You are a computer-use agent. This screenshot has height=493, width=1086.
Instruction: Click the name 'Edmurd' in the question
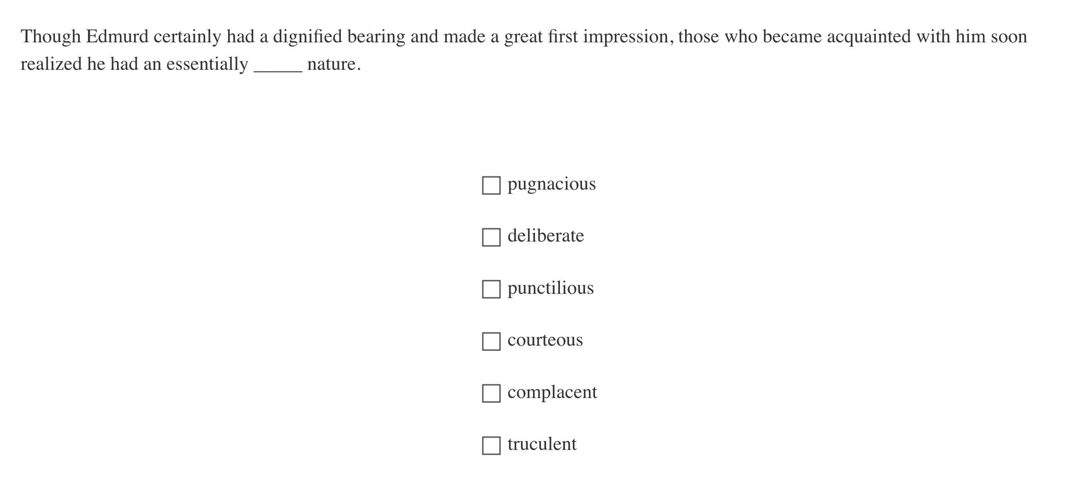[117, 37]
